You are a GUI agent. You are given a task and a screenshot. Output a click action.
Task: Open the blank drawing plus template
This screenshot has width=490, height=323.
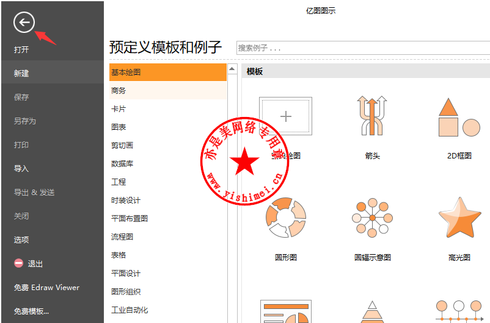point(285,116)
